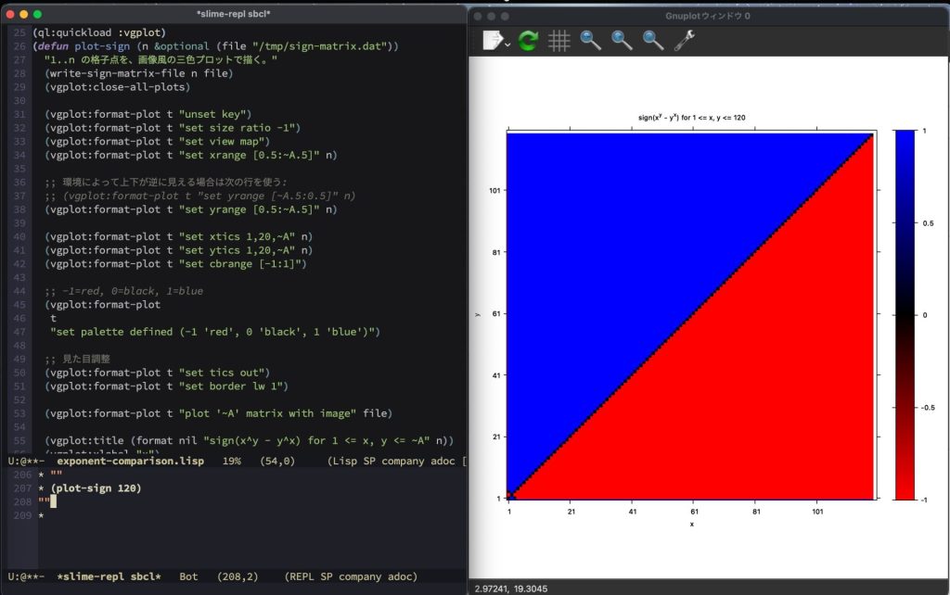Click the Gnuplot window title bar text

point(707,16)
